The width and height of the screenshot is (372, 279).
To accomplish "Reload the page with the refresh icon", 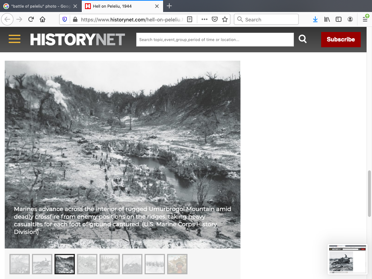I will pos(31,20).
